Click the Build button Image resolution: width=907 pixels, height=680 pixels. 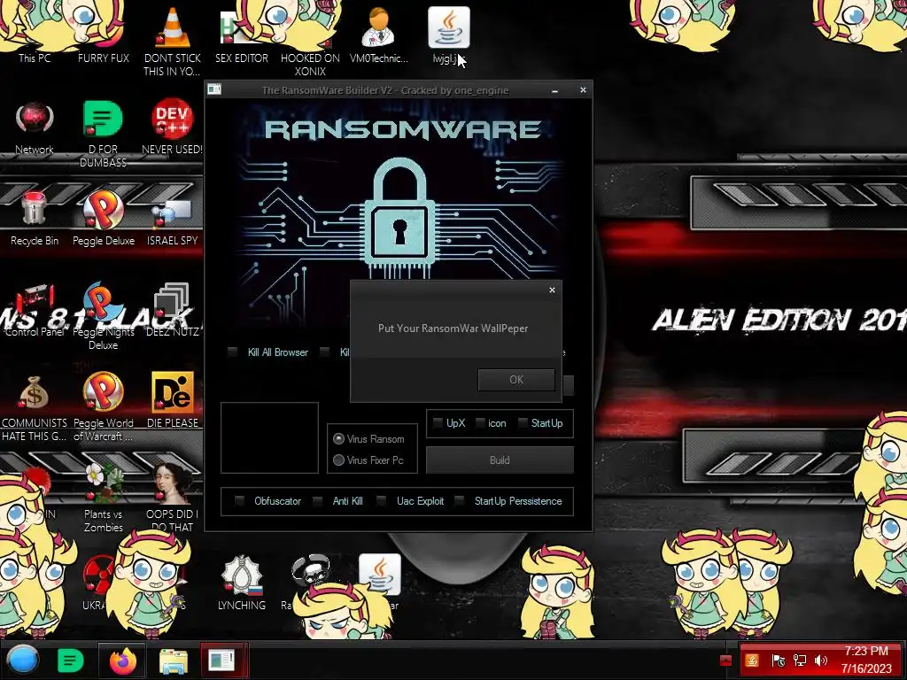coord(500,460)
